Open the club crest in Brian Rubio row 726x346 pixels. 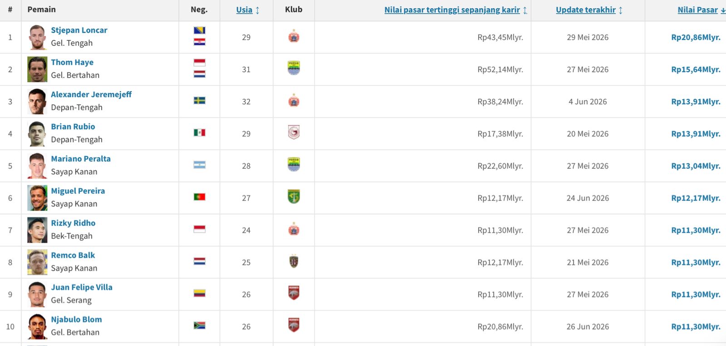[294, 132]
